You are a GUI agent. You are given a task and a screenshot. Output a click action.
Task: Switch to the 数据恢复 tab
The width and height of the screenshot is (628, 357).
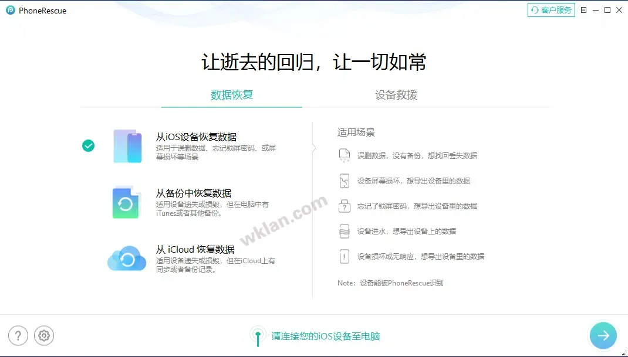click(232, 95)
